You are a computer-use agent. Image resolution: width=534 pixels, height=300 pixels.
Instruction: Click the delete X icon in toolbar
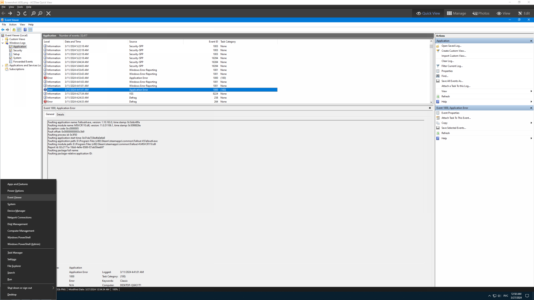[x=48, y=13]
